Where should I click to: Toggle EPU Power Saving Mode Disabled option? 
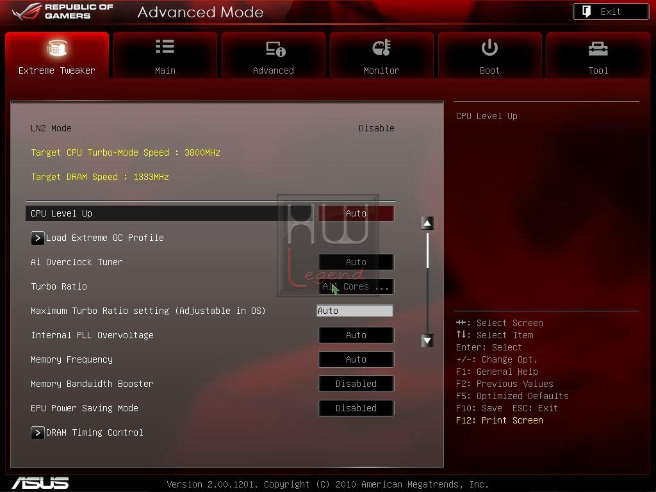(x=356, y=408)
